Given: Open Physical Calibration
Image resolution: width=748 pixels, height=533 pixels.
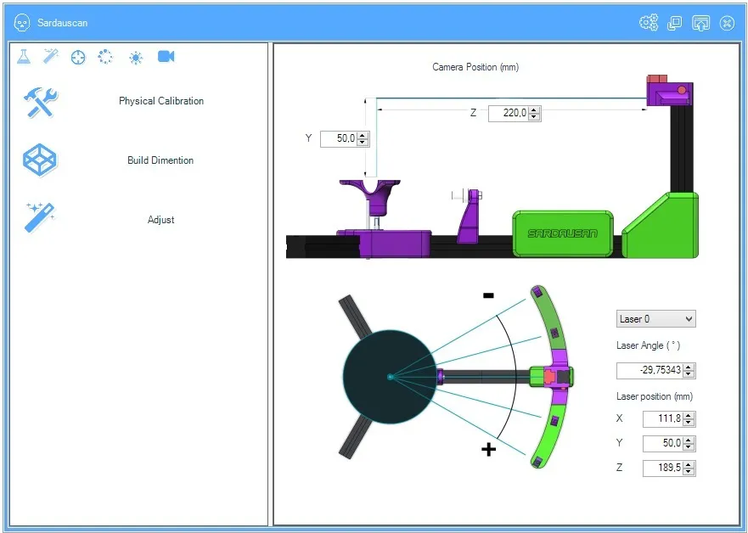Looking at the screenshot, I should (161, 101).
